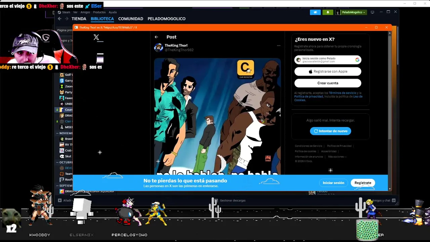This screenshot has height=242, width=430.
Task: Click the post's GTA characters image
Action: point(217,116)
